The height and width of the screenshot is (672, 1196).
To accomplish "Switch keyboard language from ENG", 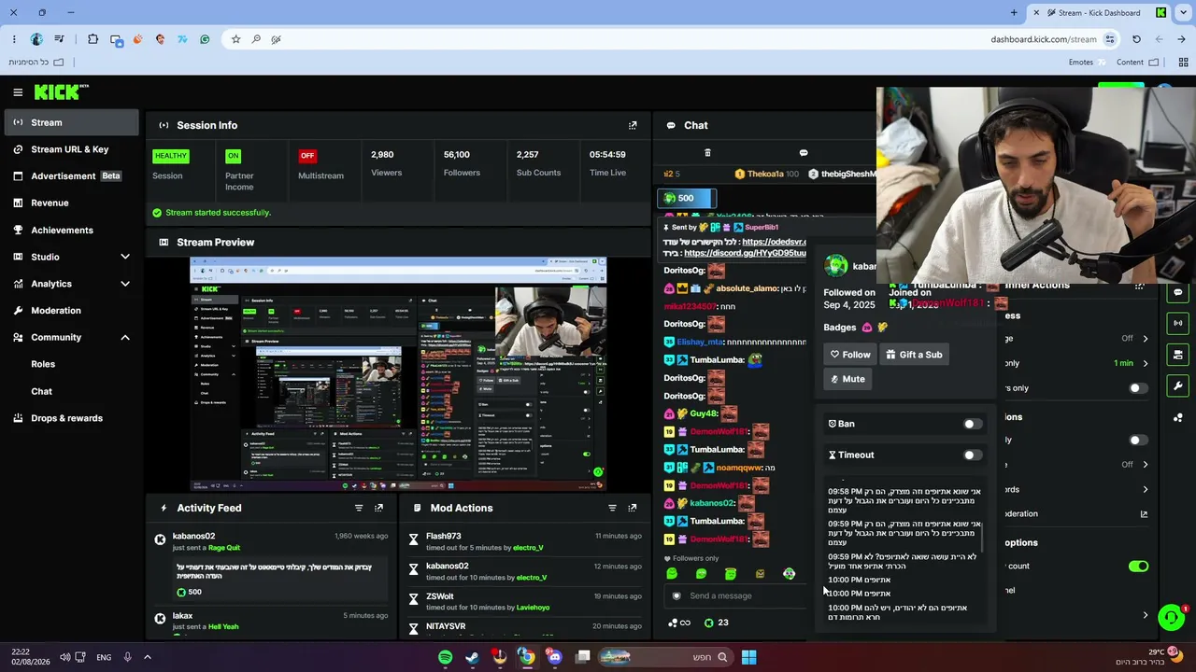I will tap(104, 657).
